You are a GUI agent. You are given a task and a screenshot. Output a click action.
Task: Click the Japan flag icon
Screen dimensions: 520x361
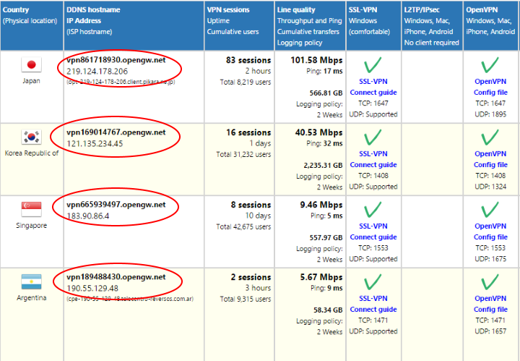click(31, 66)
